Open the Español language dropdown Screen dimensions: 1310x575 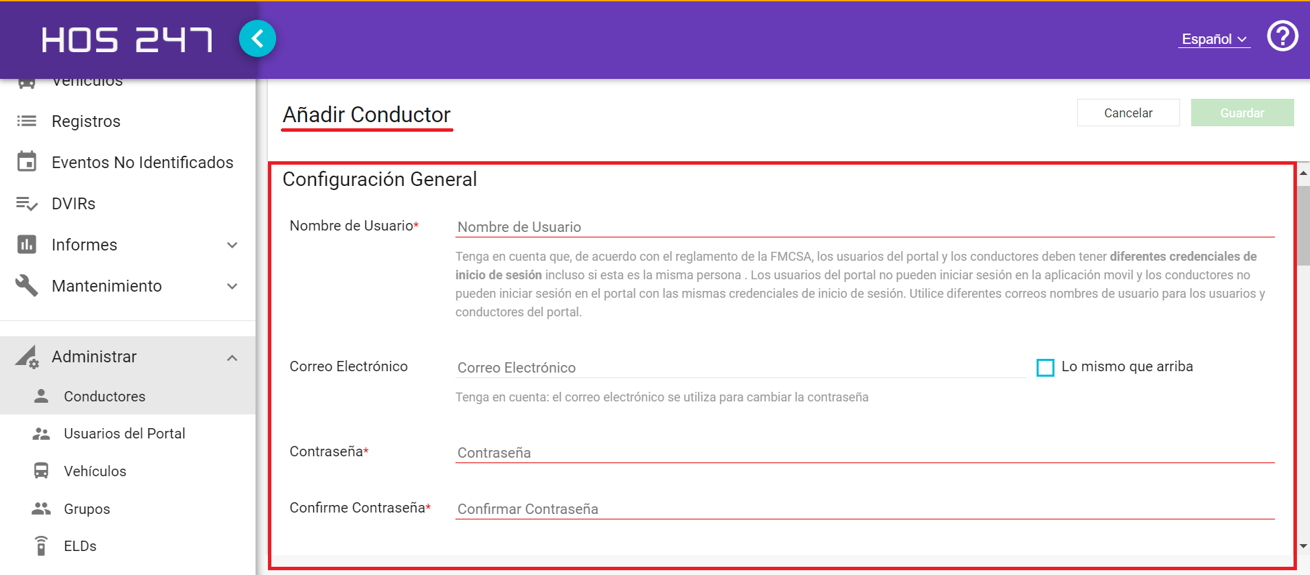[1215, 39]
